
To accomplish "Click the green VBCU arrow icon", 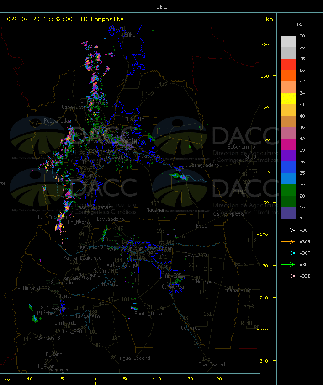I will (288, 264).
